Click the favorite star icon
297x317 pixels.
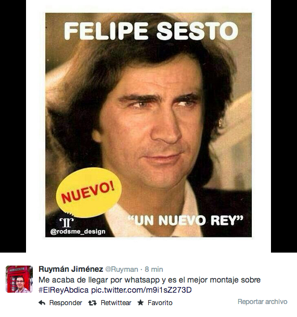coord(140,302)
